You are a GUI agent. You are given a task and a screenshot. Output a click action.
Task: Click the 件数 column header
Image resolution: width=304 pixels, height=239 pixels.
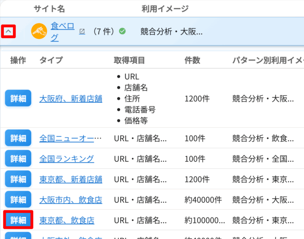(192, 60)
